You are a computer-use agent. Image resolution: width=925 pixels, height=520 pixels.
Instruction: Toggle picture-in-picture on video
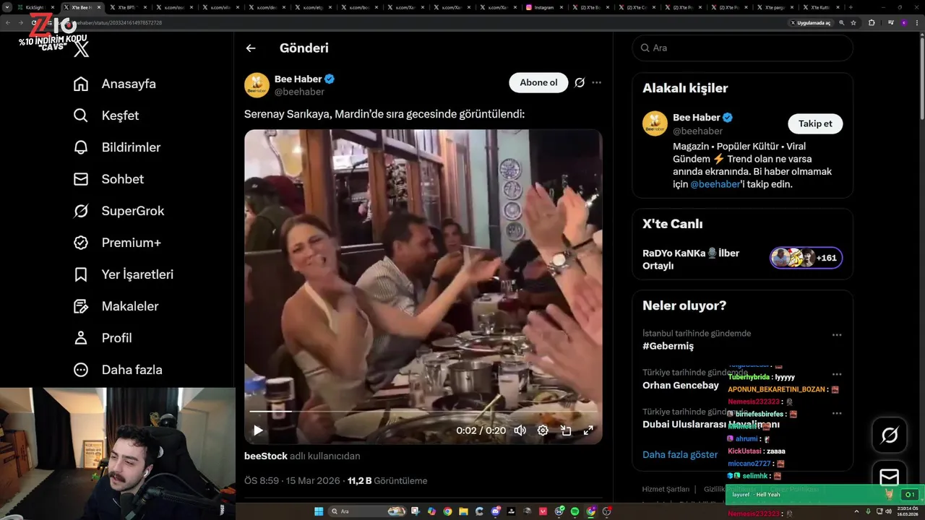coord(566,430)
